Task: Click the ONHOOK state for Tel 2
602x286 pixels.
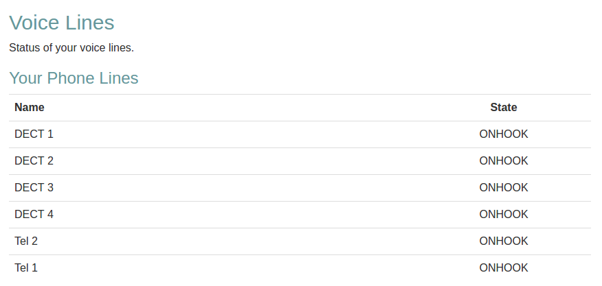Action: (504, 241)
